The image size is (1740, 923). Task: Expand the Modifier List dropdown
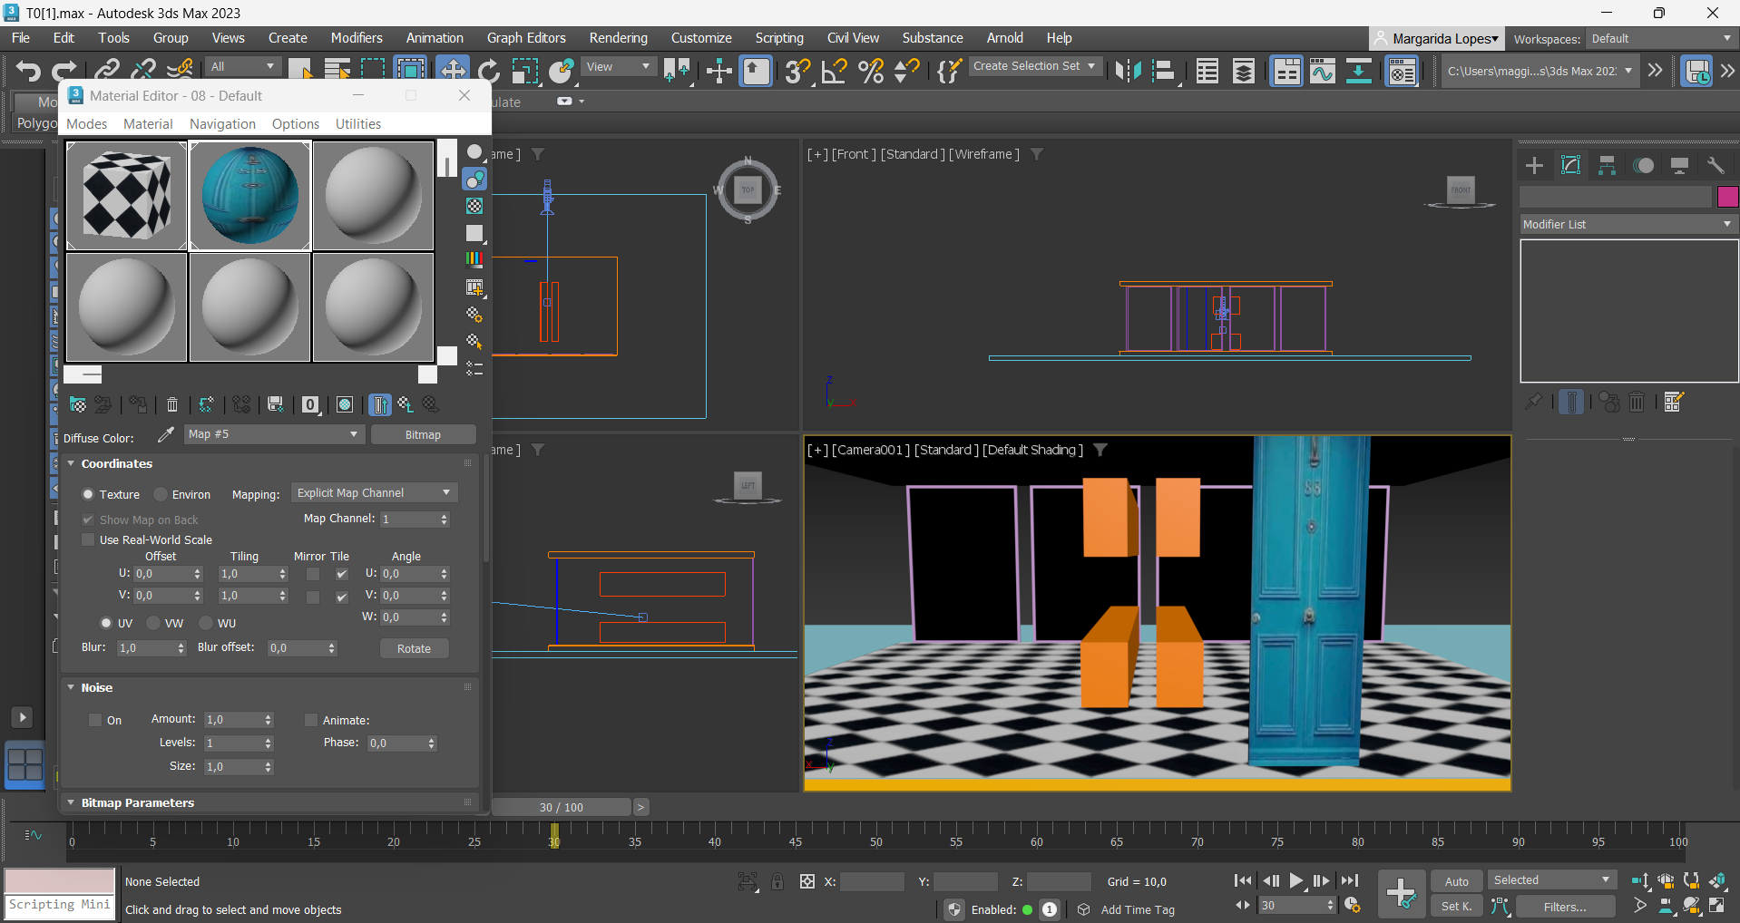[x=1628, y=224]
